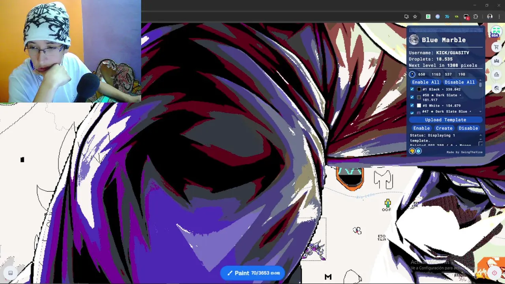Click the 1163 tile Y coordinate field

point(436,74)
